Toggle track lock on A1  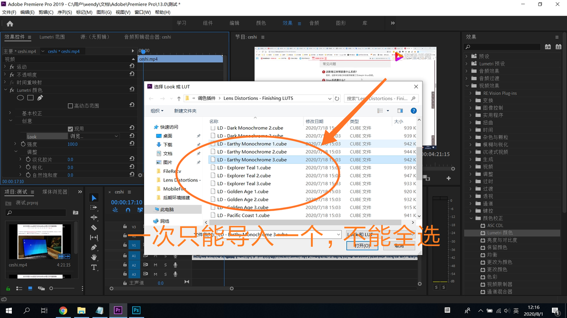coord(125,256)
